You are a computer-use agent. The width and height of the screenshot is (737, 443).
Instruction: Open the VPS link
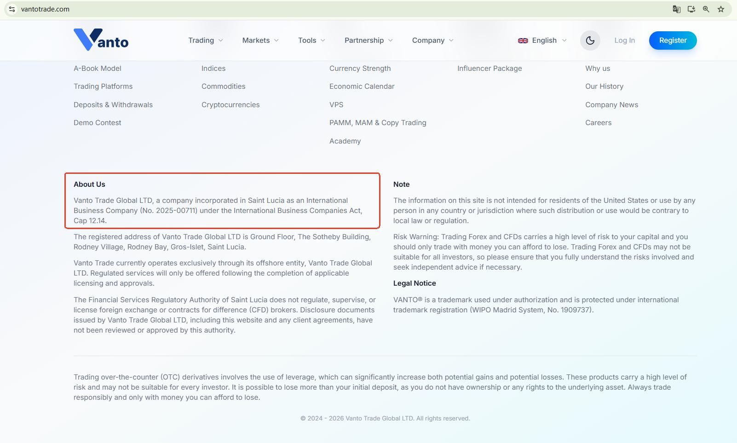[336, 104]
